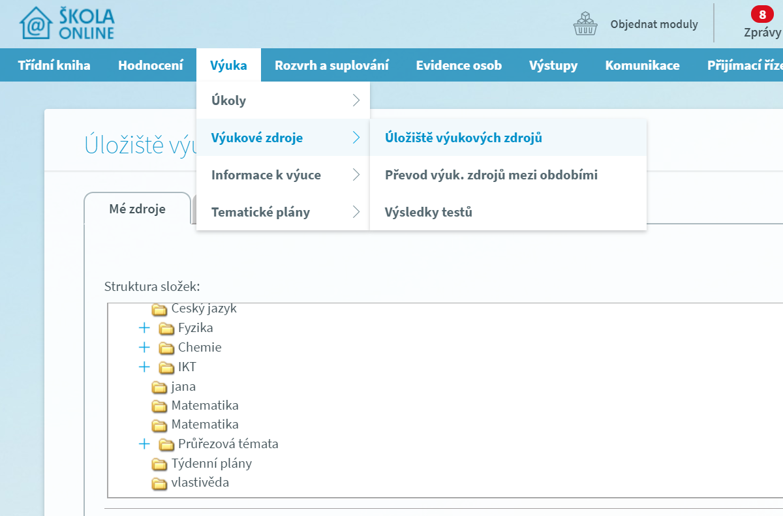The width and height of the screenshot is (783, 516).
Task: Open Třídní kniha in navigation bar
Action: tap(54, 65)
